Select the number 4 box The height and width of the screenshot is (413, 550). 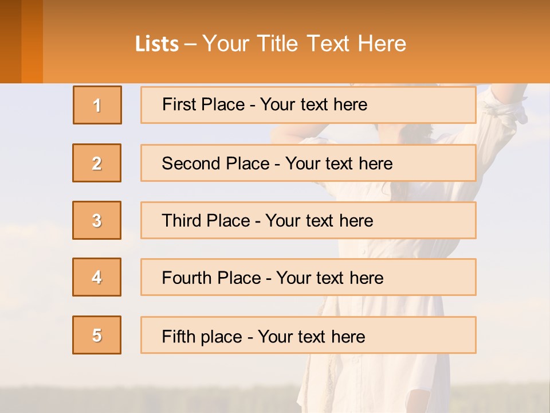point(97,277)
